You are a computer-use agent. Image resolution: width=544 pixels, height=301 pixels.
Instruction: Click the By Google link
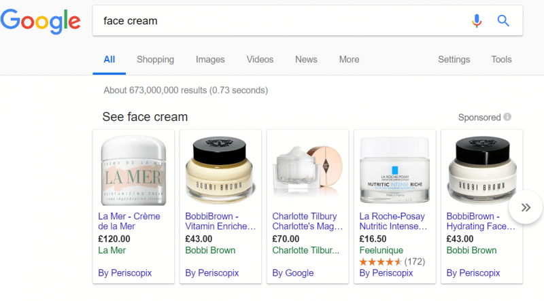[293, 273]
